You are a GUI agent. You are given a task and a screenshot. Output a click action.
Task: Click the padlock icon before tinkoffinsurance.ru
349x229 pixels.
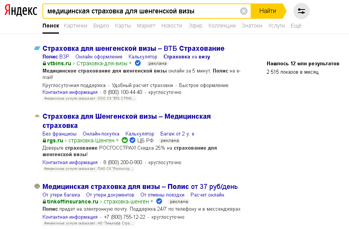(x=44, y=202)
